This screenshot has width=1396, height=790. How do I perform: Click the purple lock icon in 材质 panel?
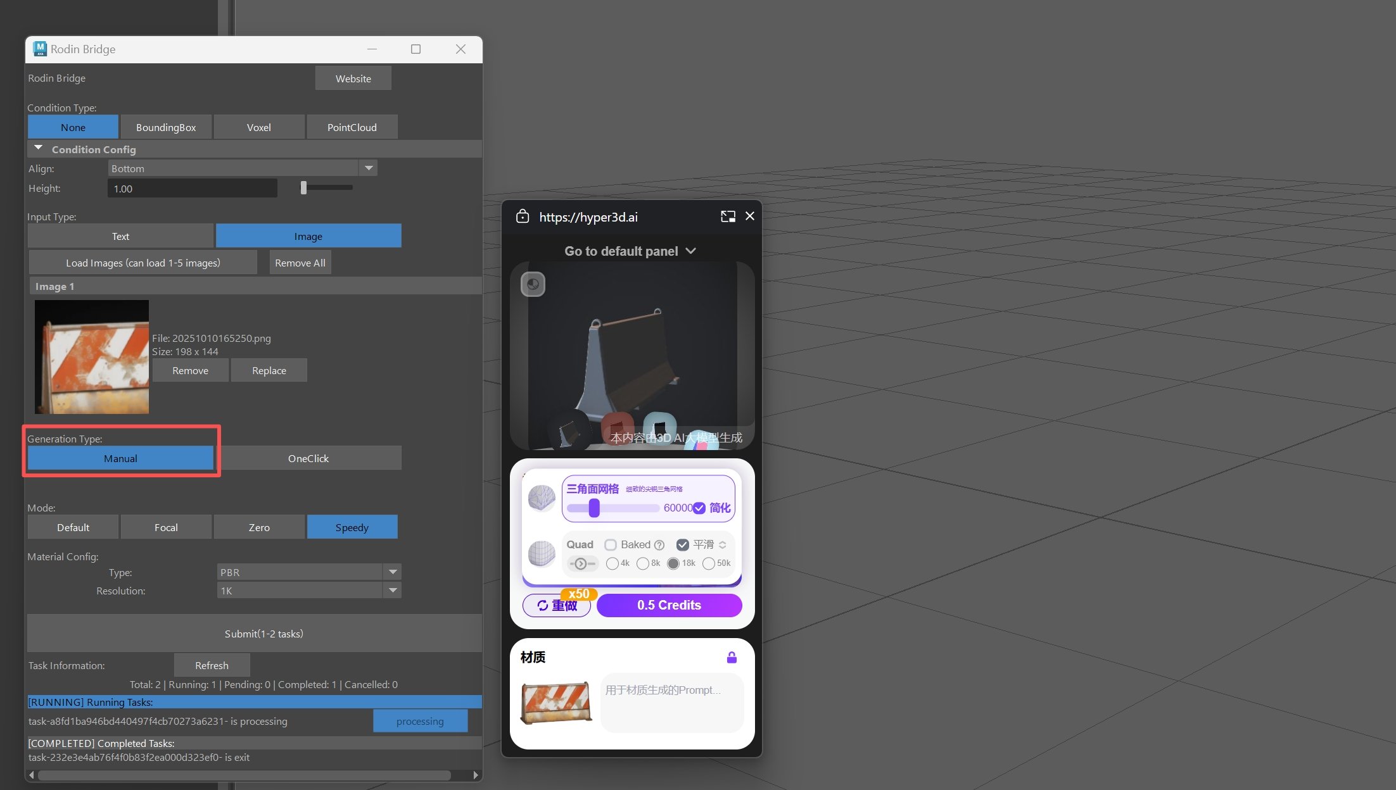pos(732,658)
